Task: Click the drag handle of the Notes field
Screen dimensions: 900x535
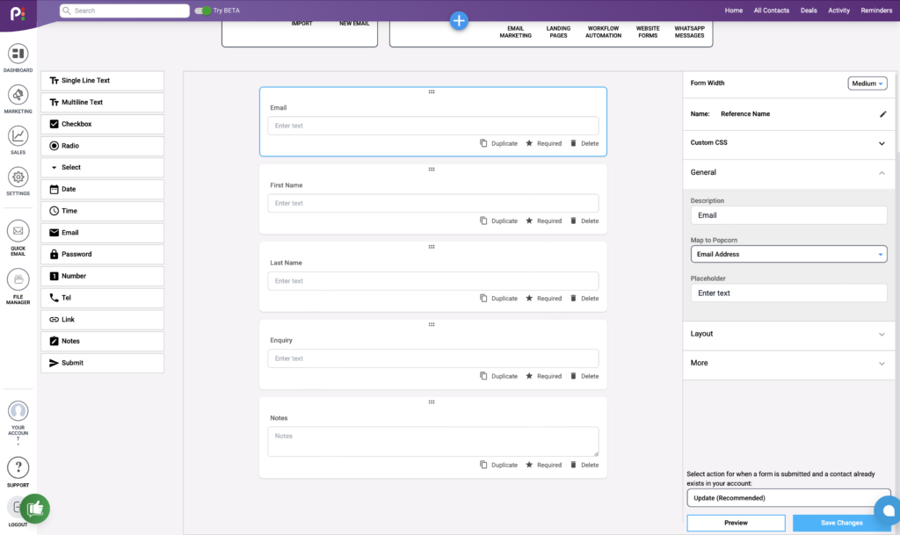Action: [432, 402]
